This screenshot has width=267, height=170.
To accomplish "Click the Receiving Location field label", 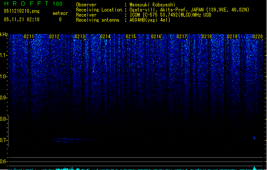I will point(99,10).
